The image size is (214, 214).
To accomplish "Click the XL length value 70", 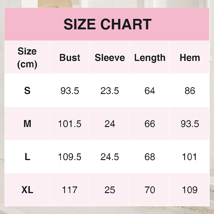I will 150,190.
